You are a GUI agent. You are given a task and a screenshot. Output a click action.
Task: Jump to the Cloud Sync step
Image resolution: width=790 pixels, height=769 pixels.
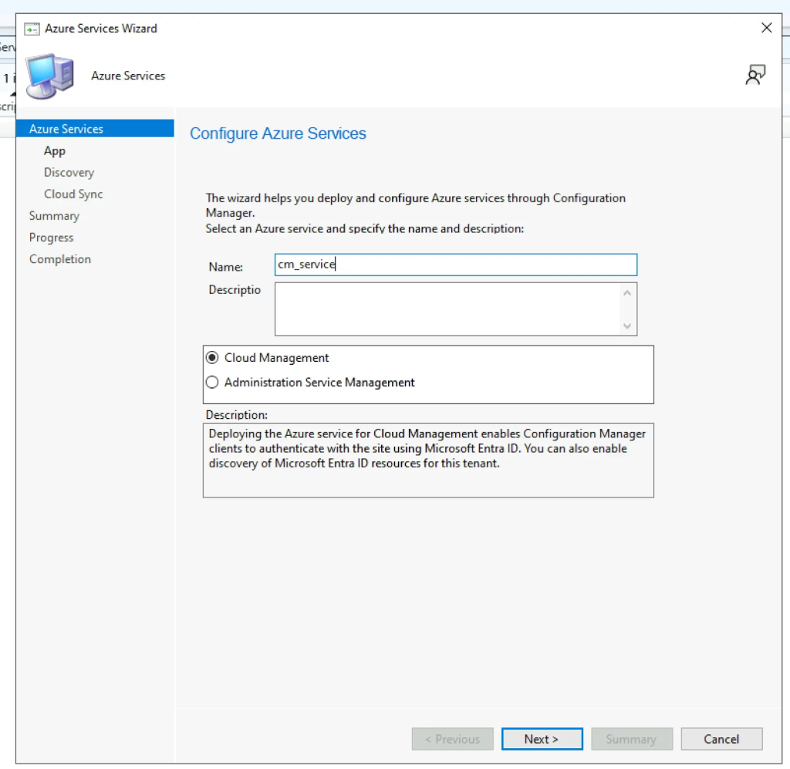(73, 194)
